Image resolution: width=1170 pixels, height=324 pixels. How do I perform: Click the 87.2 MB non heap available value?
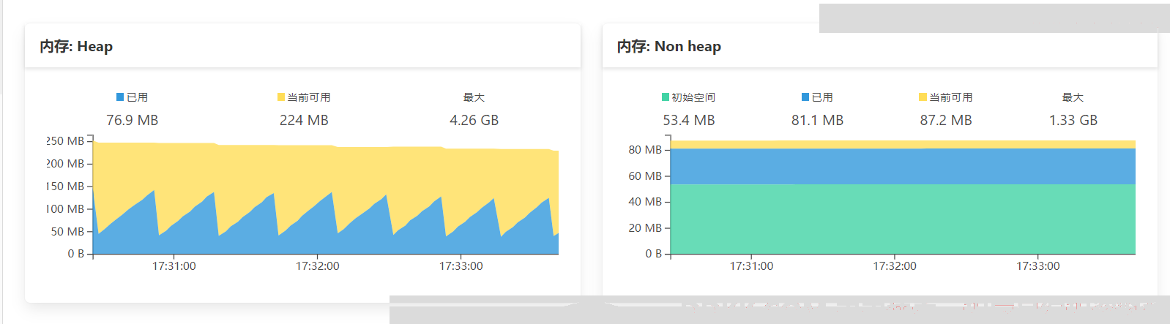(x=946, y=120)
